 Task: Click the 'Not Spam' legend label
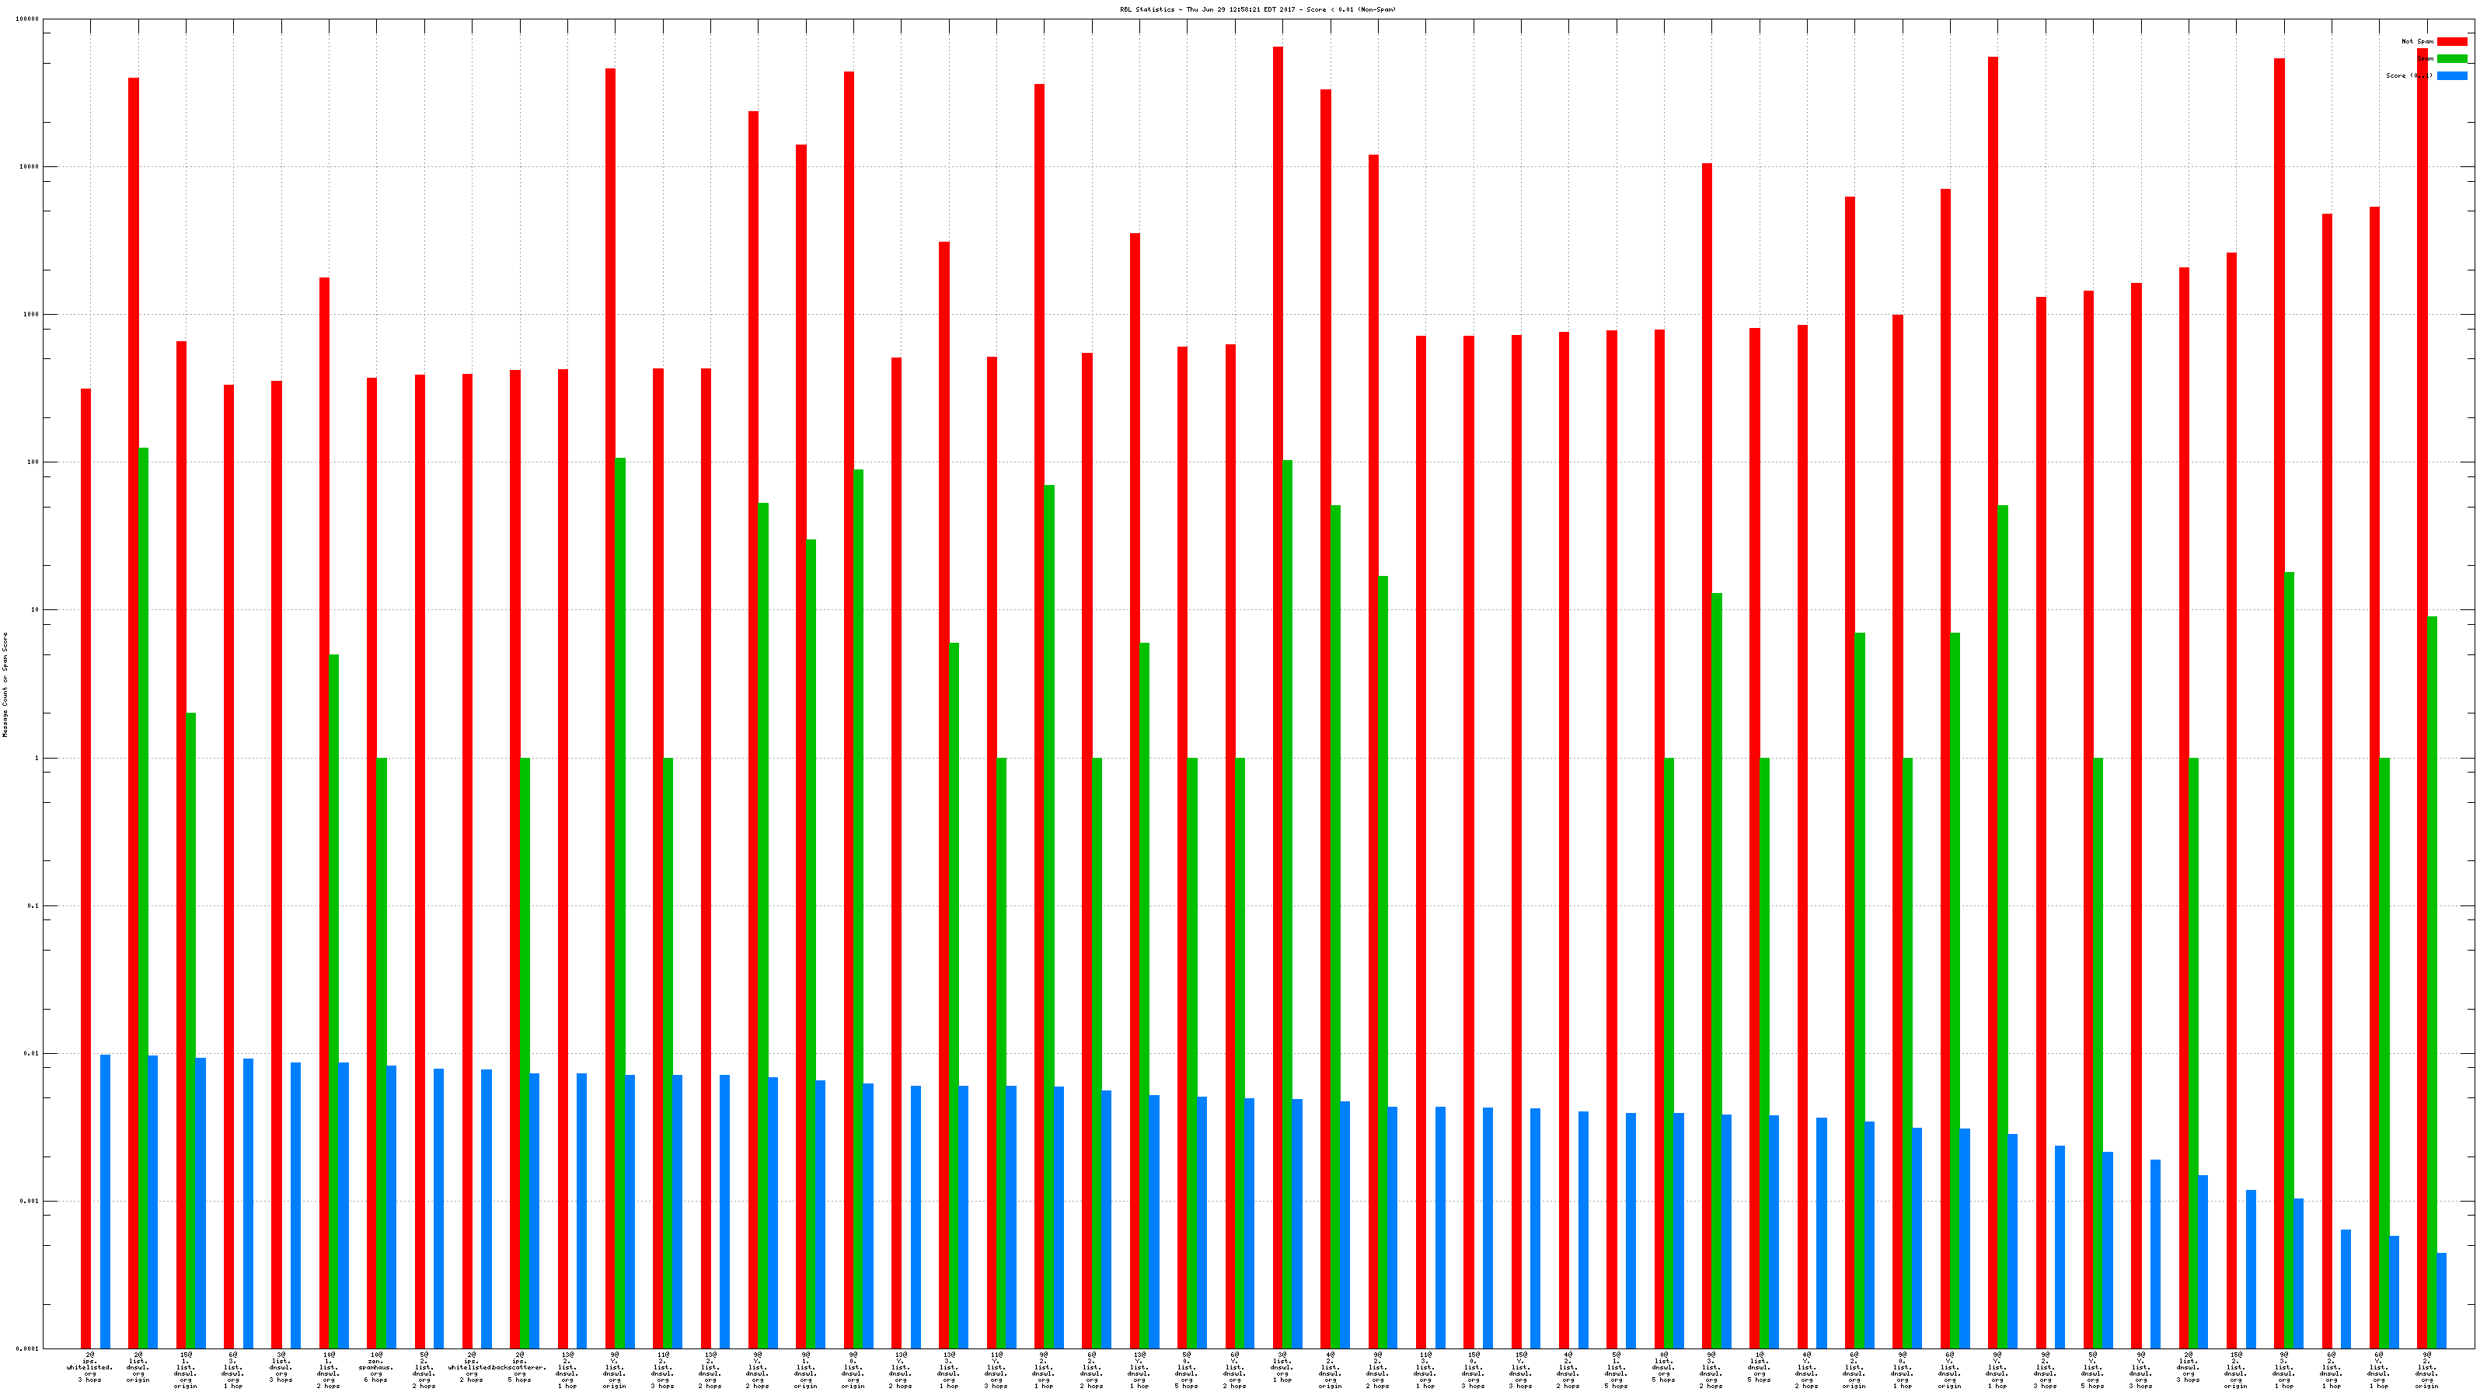pos(2418,41)
